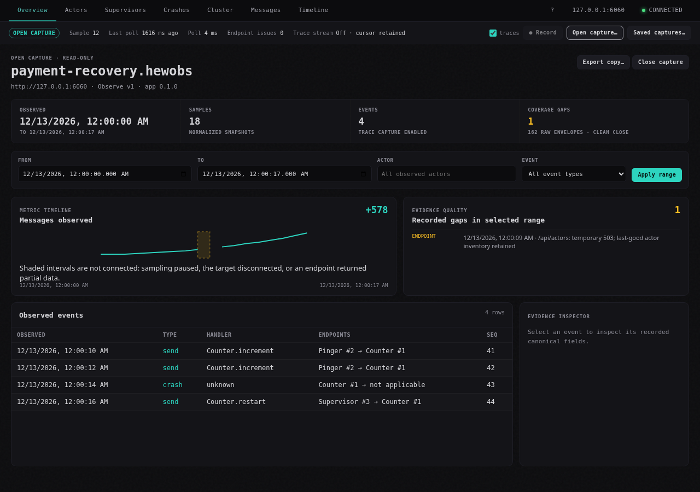The image size is (700, 492).
Task: Select the Overview tab
Action: point(32,10)
